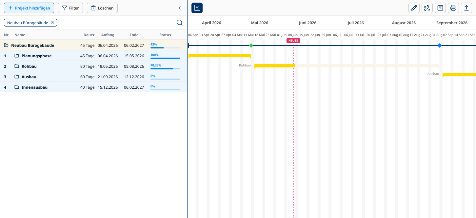
Task: Expand the Rohbau folder icon
Action: (x=17, y=66)
